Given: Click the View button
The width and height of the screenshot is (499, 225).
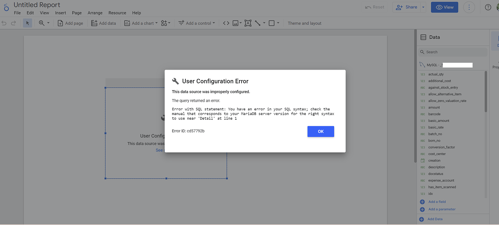Looking at the screenshot, I should point(444,7).
